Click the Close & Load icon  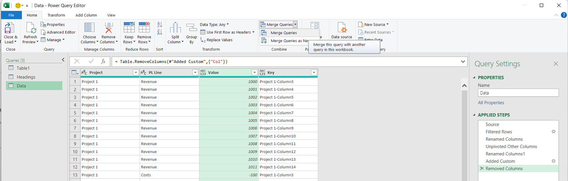point(9,28)
